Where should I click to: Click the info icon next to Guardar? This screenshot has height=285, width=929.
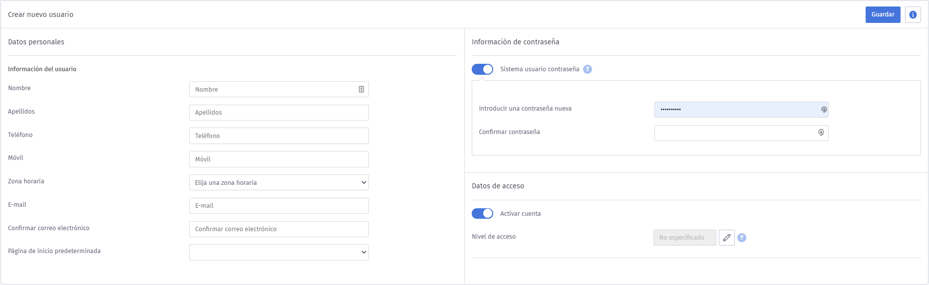coord(913,14)
